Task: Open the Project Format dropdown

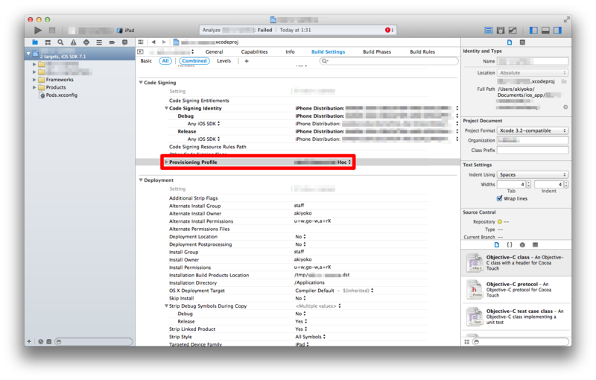Action: [533, 130]
